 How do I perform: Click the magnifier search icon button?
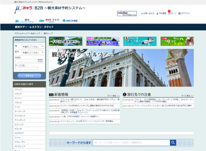(x=173, y=143)
